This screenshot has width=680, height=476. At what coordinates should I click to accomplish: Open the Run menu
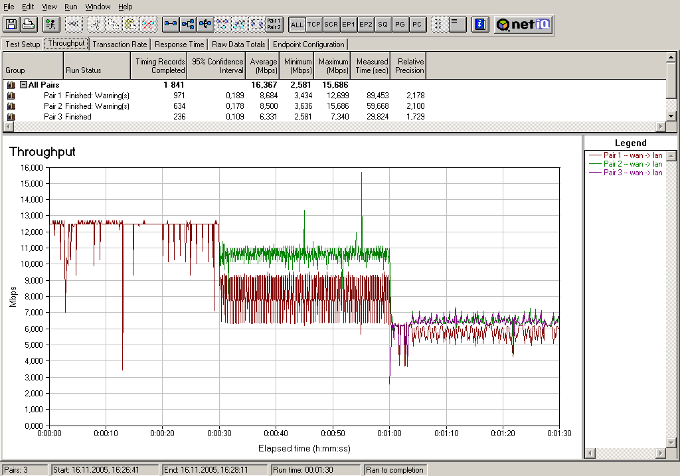[71, 7]
